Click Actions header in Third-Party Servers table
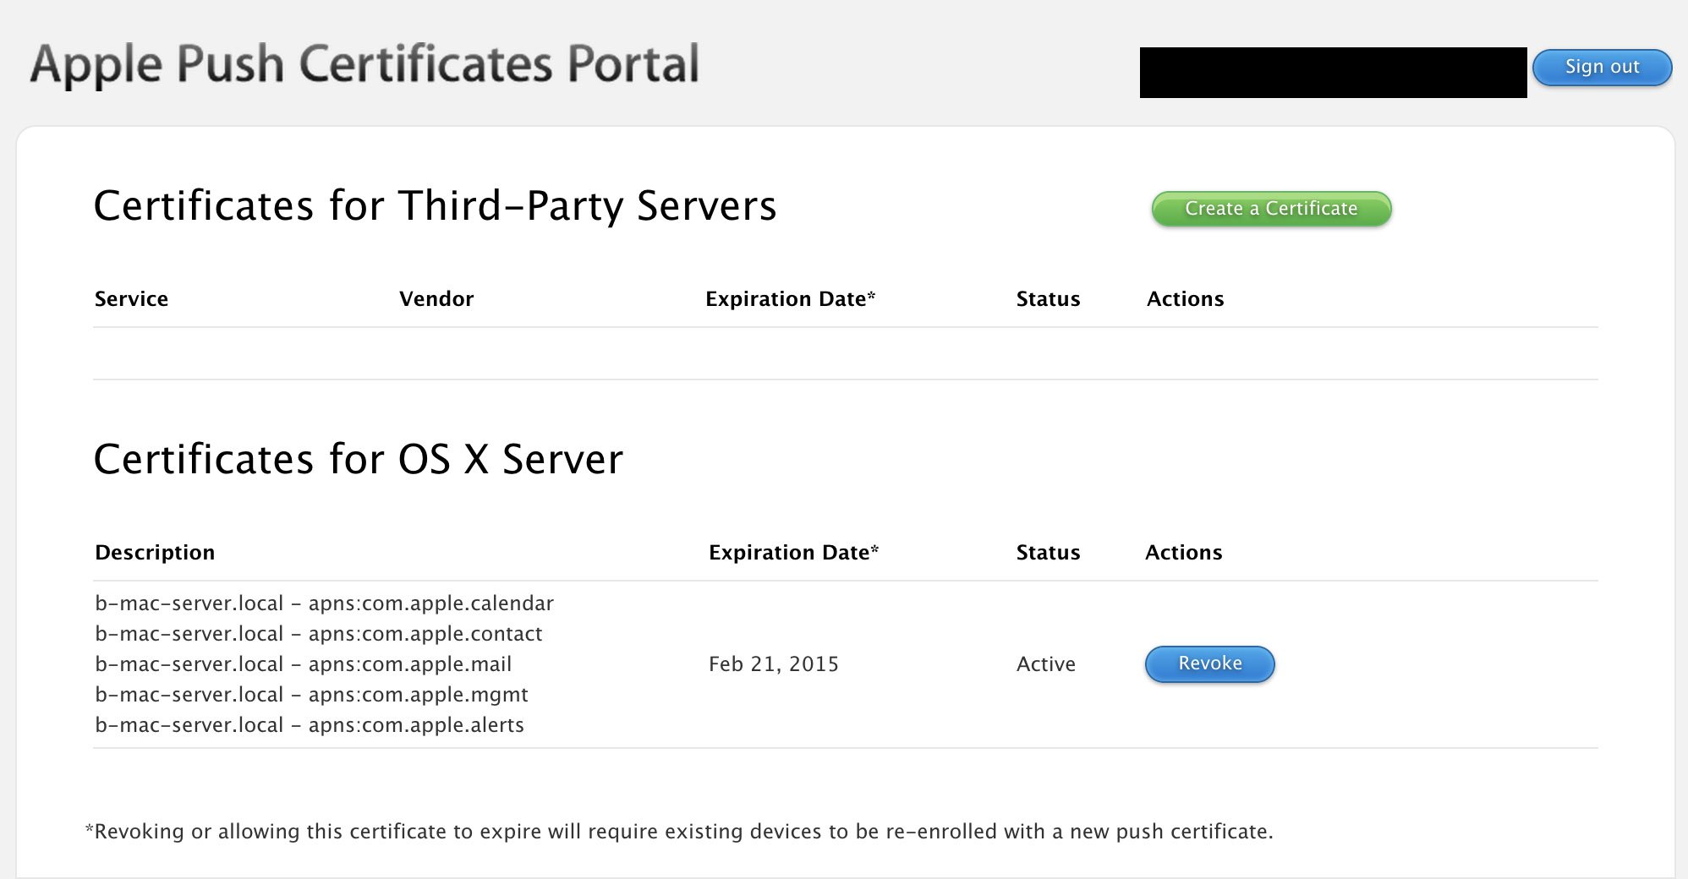The height and width of the screenshot is (879, 1688). click(1185, 299)
